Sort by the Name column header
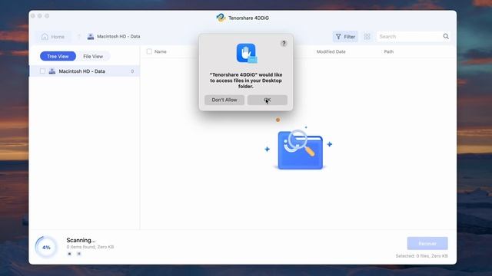 (161, 51)
